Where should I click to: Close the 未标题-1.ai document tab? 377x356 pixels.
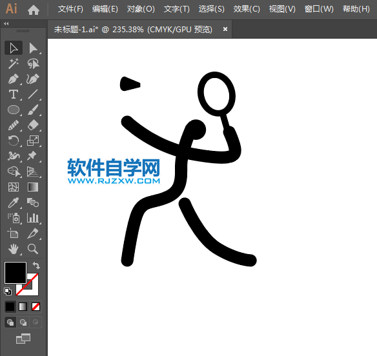click(x=225, y=29)
